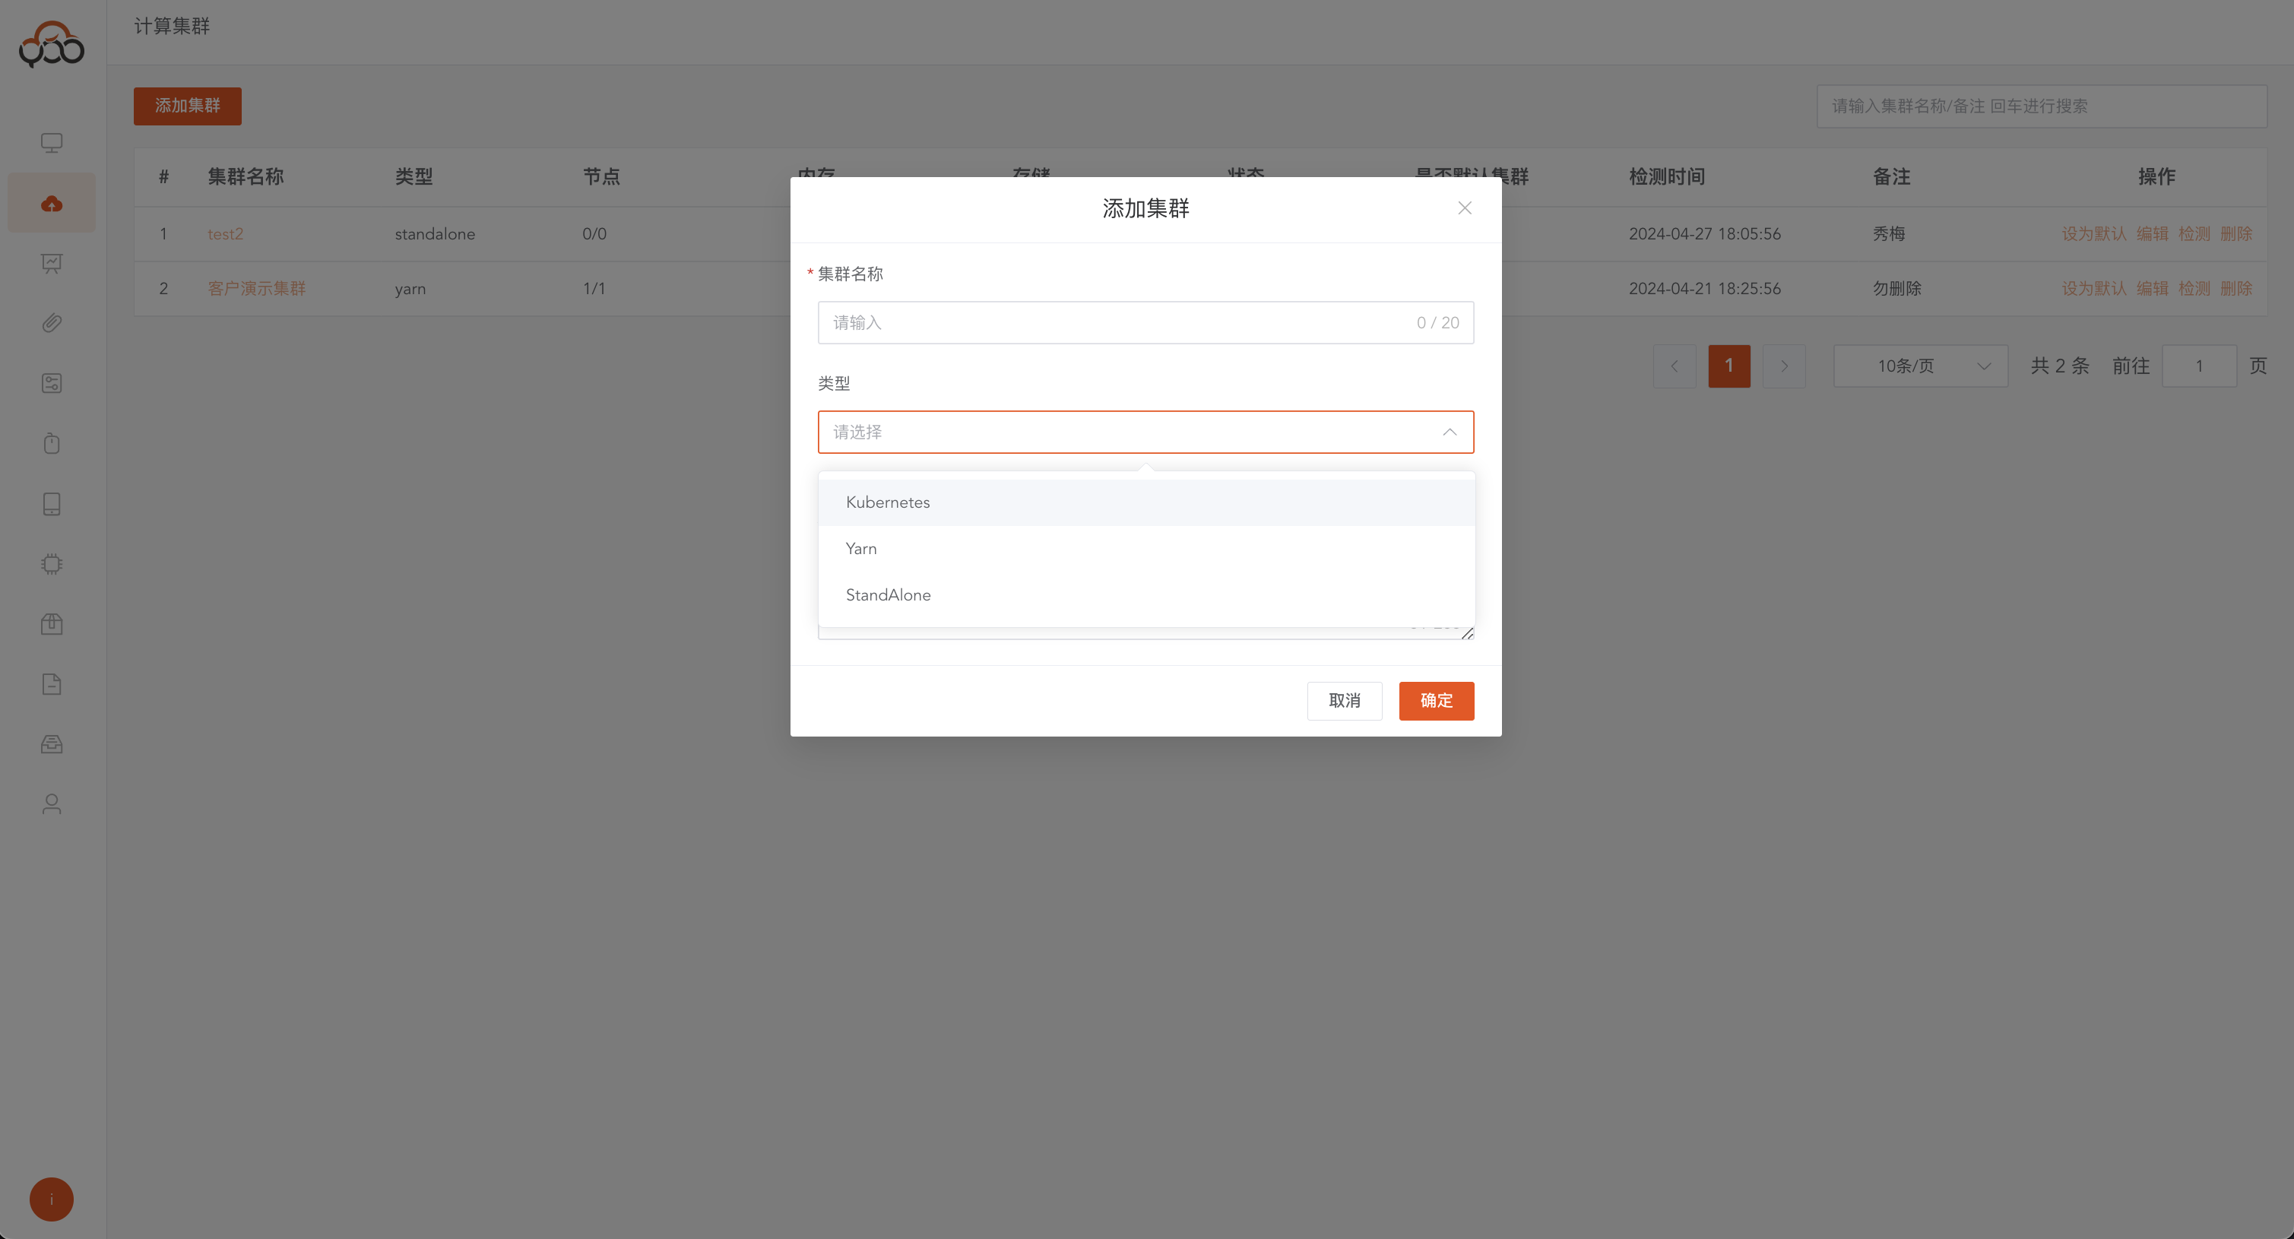Collapse the 类型 select dropdown
Image resolution: width=2294 pixels, height=1239 pixels.
1449,432
